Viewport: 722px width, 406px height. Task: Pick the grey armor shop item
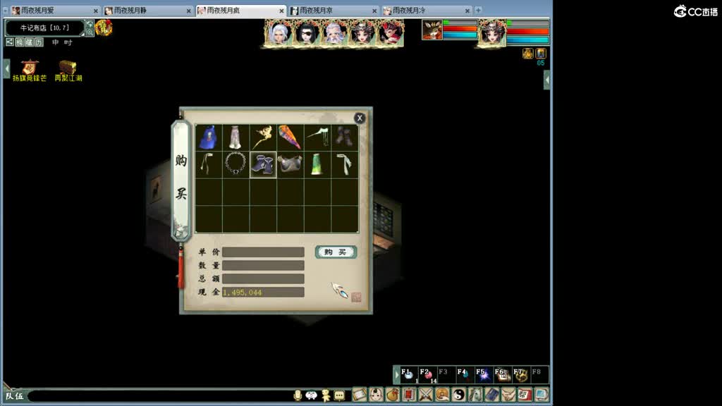pyautogui.click(x=290, y=164)
